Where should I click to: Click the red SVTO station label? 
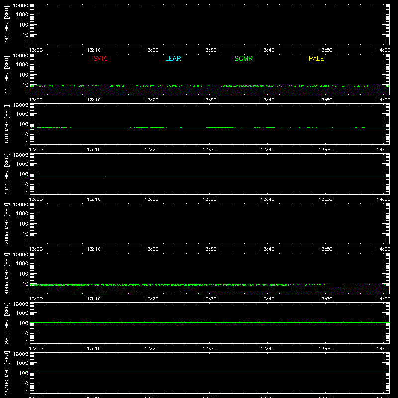tap(101, 58)
